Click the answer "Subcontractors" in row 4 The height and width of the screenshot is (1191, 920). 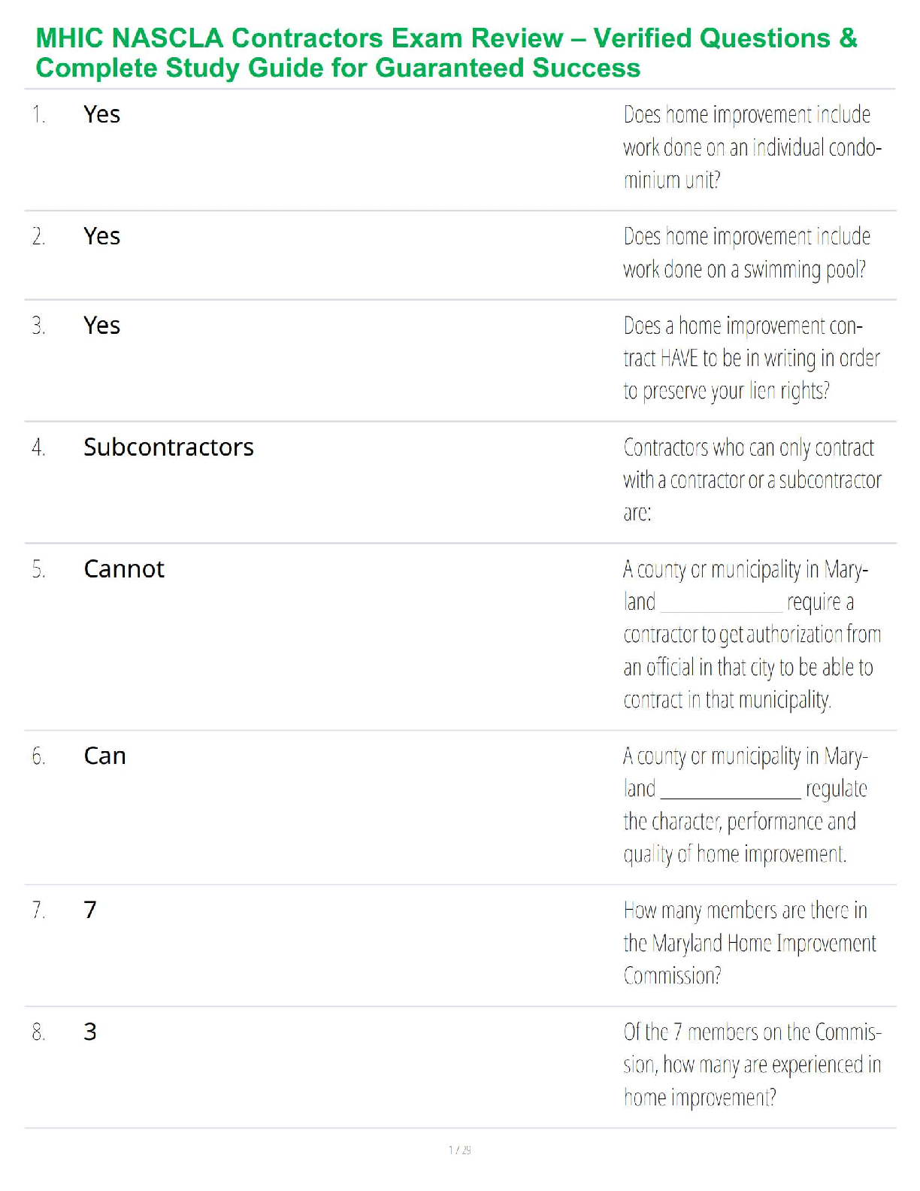[168, 447]
